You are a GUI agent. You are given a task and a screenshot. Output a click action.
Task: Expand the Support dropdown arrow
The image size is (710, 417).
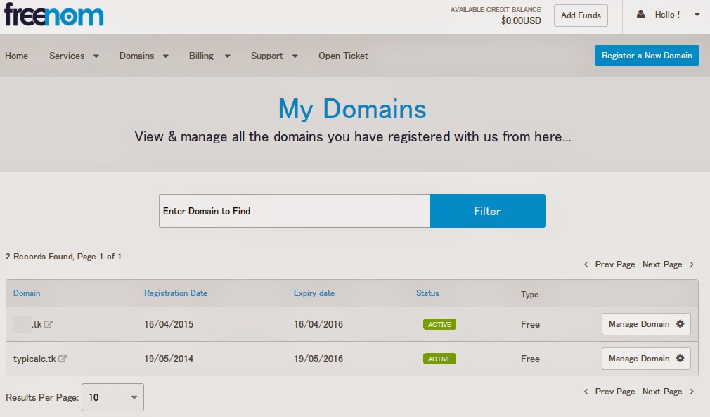coord(295,56)
